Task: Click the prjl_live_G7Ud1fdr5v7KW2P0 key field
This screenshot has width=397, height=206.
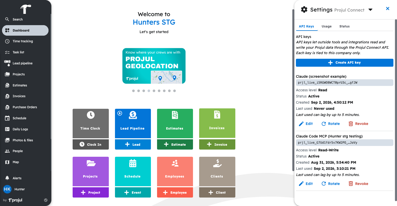Action: [x=345, y=143]
